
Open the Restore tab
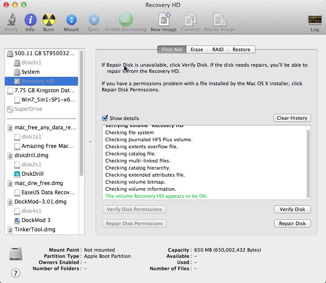[x=241, y=49]
